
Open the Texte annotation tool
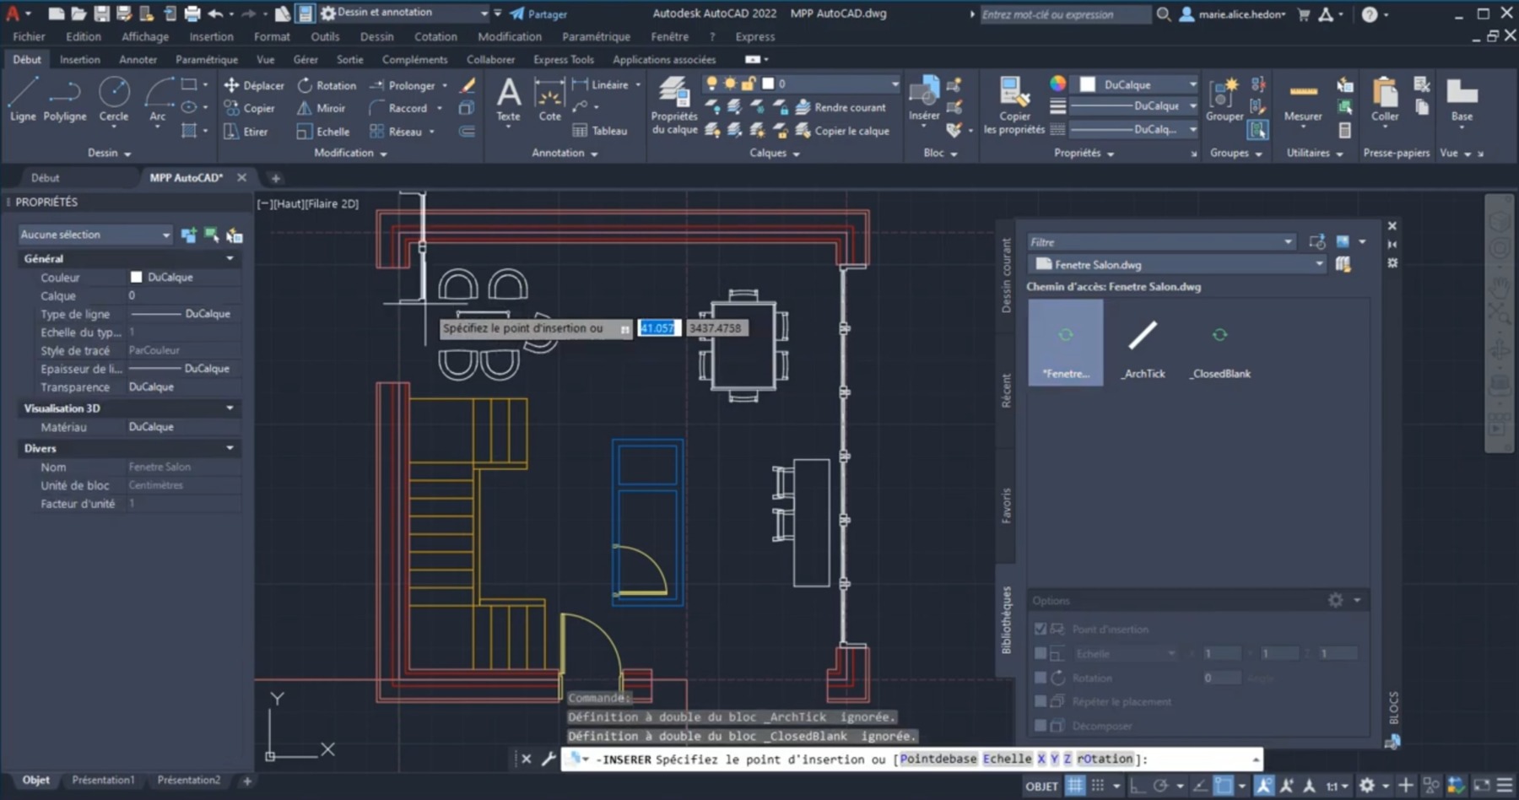coord(508,100)
